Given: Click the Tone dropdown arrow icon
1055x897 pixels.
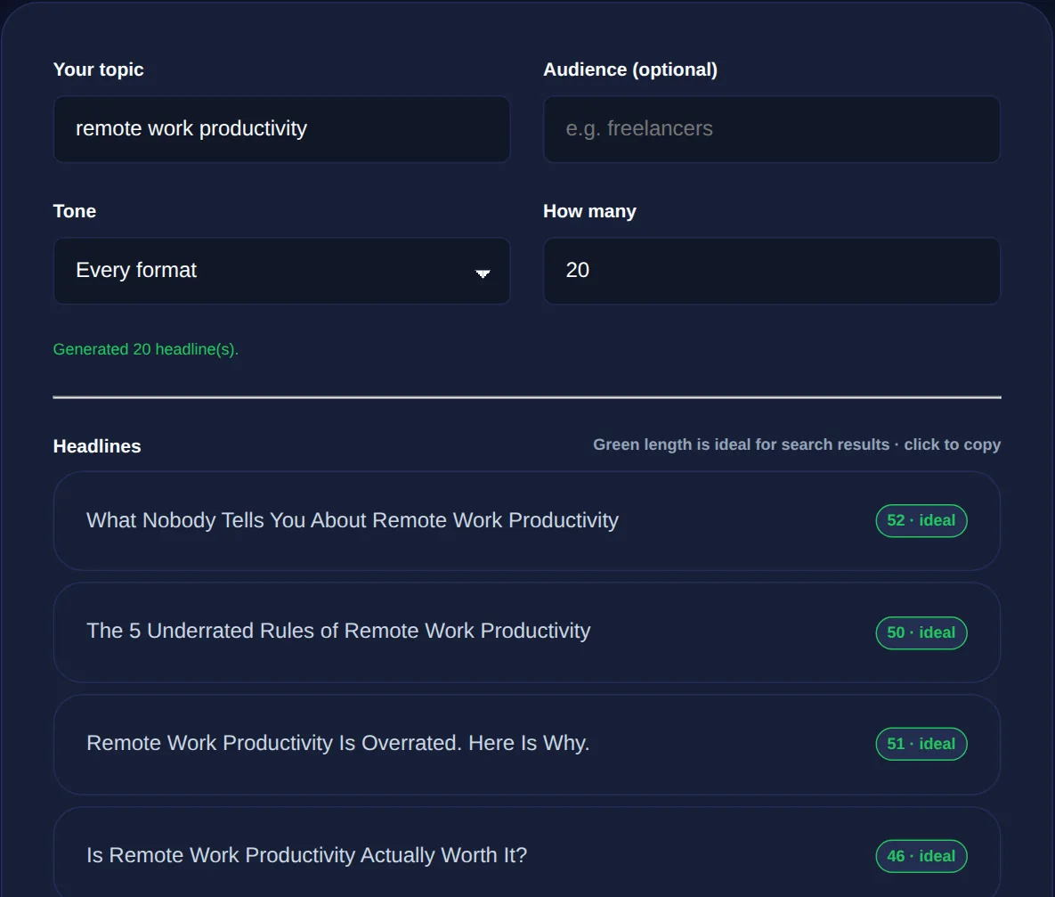Looking at the screenshot, I should pyautogui.click(x=483, y=273).
